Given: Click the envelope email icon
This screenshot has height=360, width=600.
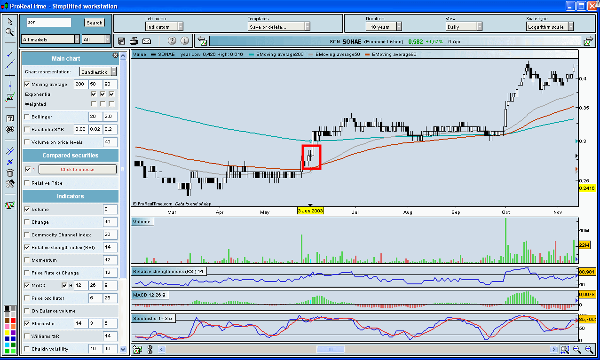Looking at the screenshot, I should [x=147, y=41].
